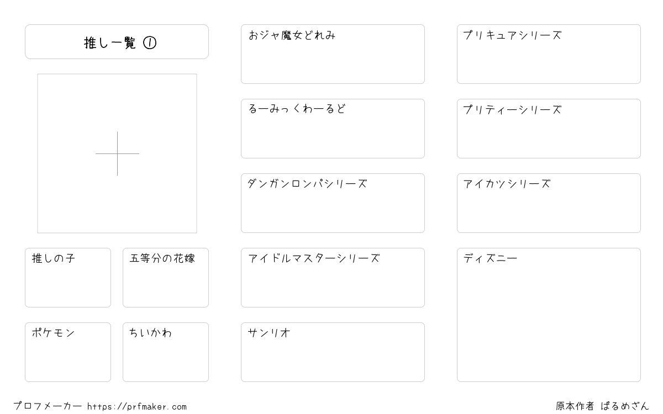Select the アイドルマスターシリーズ field
The height and width of the screenshot is (414, 663).
tap(333, 278)
